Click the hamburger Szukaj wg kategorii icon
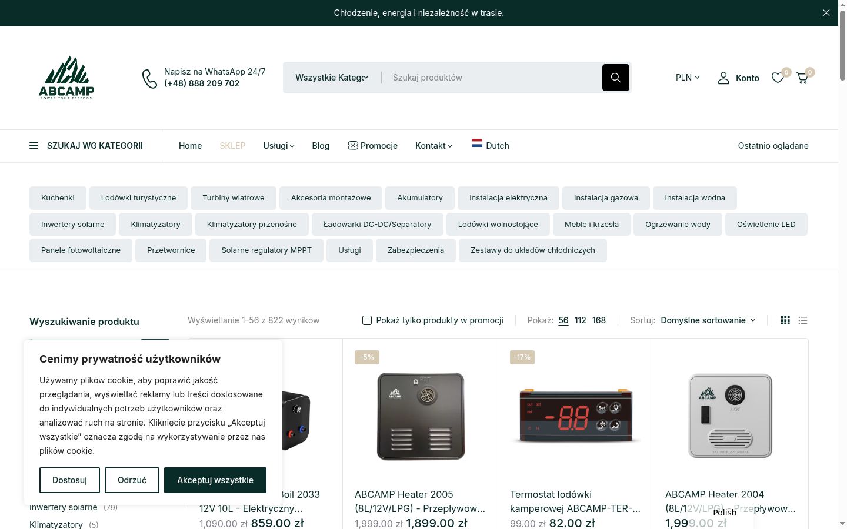847x529 pixels. (x=34, y=146)
